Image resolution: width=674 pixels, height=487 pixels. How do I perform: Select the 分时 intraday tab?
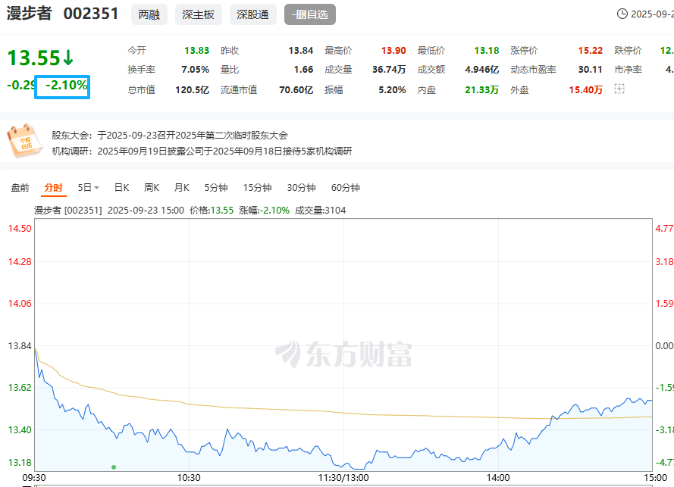coord(53,188)
